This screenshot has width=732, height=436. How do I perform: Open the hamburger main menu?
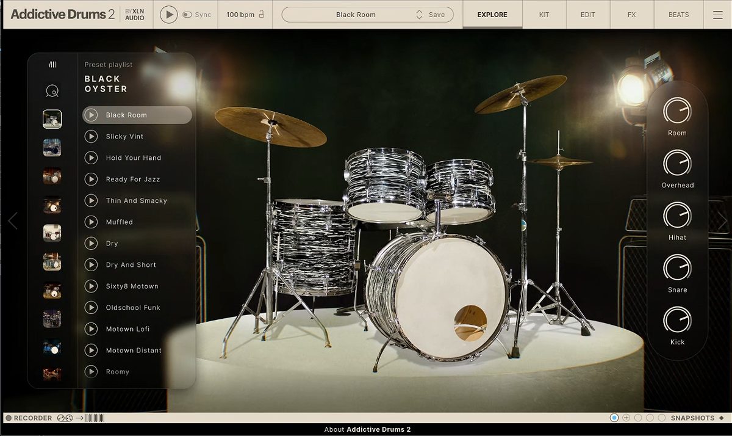click(717, 15)
